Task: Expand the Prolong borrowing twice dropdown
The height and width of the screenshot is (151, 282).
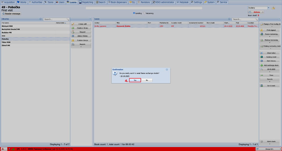Action: pyautogui.click(x=271, y=47)
